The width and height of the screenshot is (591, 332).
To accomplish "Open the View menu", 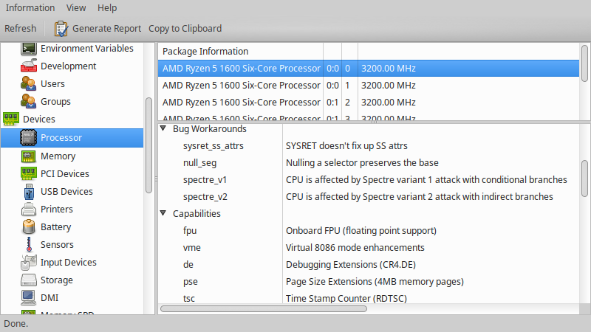I will coord(76,7).
